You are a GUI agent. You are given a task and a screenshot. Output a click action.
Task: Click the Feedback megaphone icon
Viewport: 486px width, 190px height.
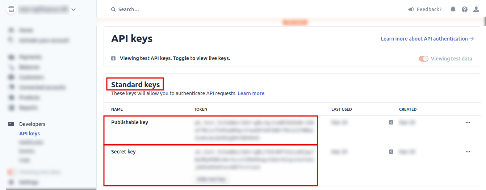[x=411, y=9]
